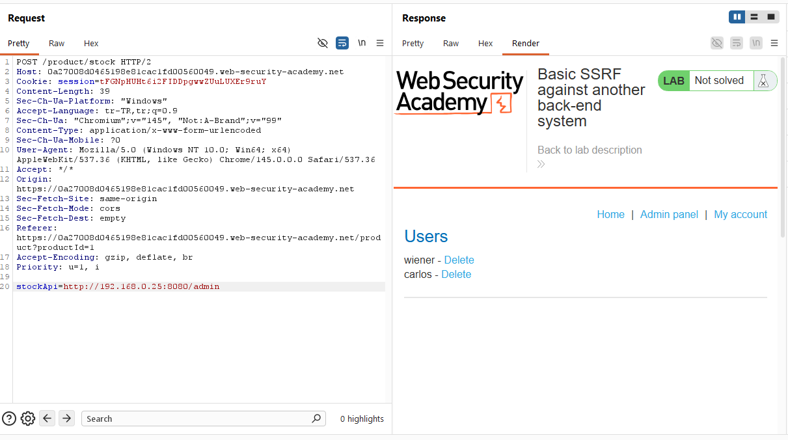This screenshot has height=440, width=788.
Task: Click the search magnifier icon
Action: click(316, 419)
